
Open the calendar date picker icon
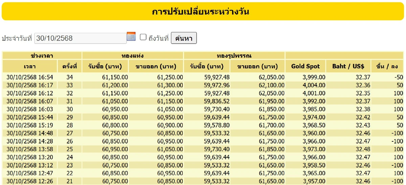[131, 37]
